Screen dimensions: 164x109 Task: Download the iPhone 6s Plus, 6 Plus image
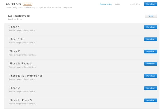150,76
